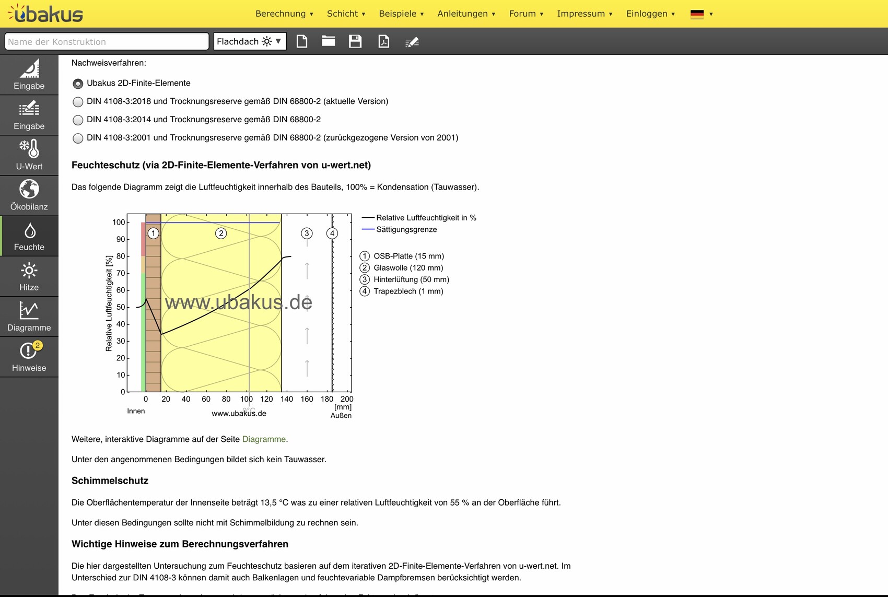Click the Name der Konstruktion field
This screenshot has height=597, width=888.
pyautogui.click(x=107, y=41)
